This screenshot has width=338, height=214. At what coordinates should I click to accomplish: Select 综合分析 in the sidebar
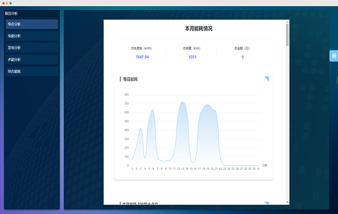[x=32, y=24]
